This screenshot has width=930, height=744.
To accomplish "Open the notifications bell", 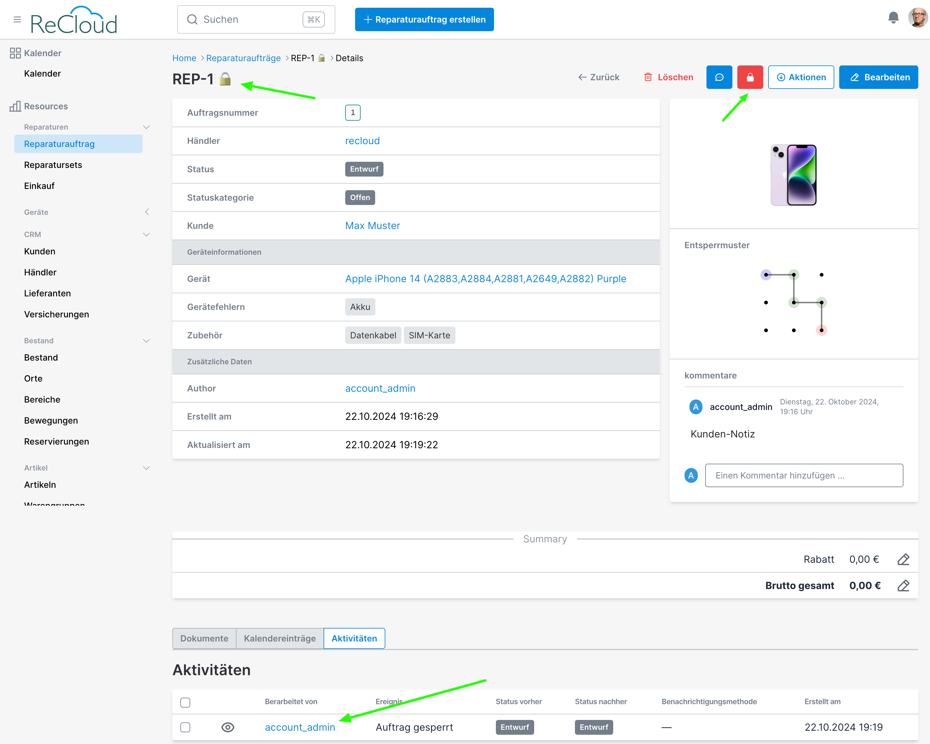I will pos(893,18).
